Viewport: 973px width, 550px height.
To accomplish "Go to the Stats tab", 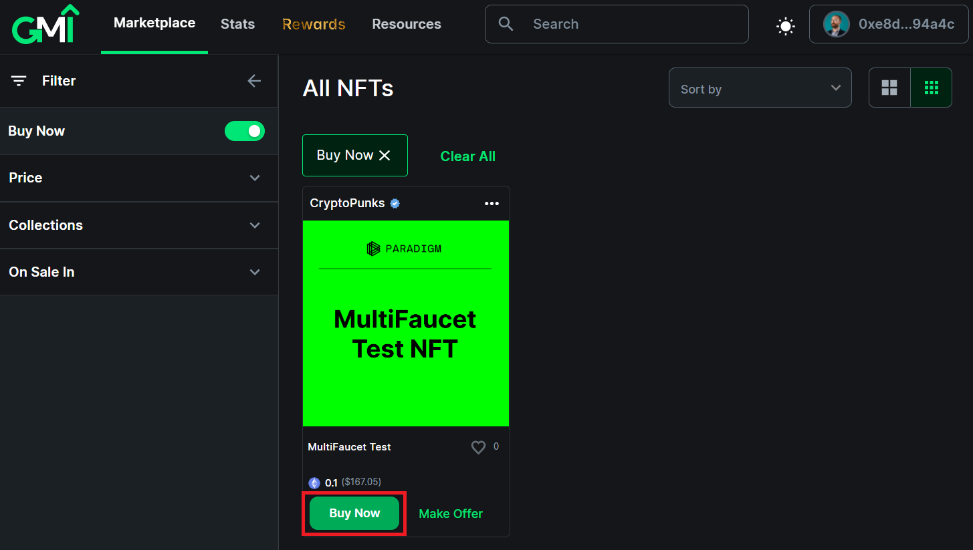I will pyautogui.click(x=237, y=24).
